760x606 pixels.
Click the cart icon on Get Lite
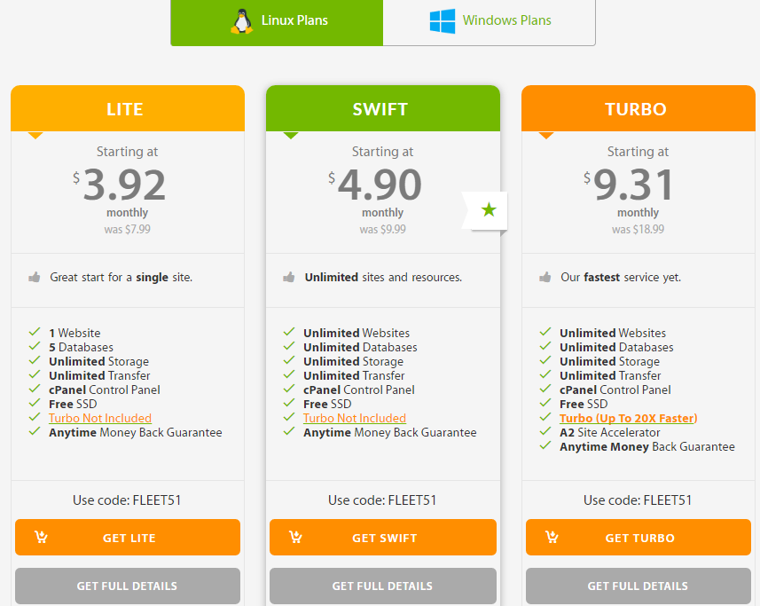[x=41, y=537]
